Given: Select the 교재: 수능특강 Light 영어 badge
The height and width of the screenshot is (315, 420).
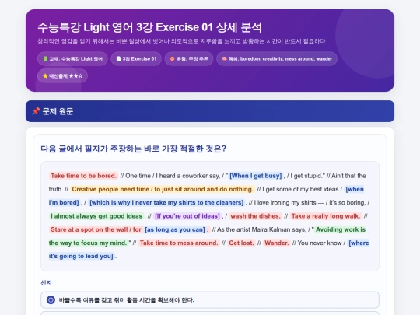Looking at the screenshot, I should click(x=72, y=59).
